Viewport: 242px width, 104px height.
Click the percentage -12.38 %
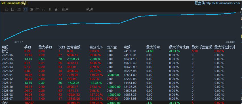(x=96, y=83)
